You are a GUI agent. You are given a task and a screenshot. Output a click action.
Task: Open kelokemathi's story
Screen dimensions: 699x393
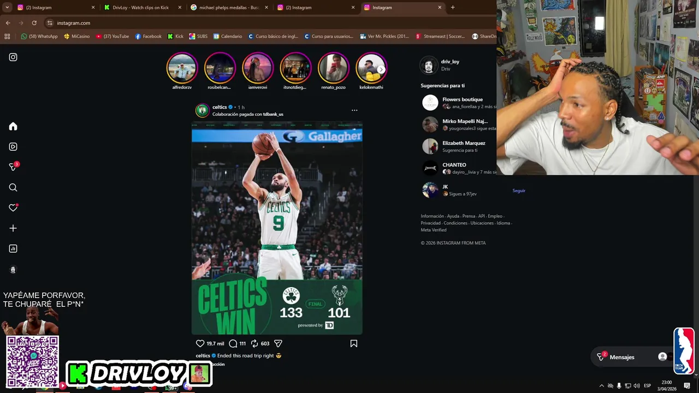371,68
